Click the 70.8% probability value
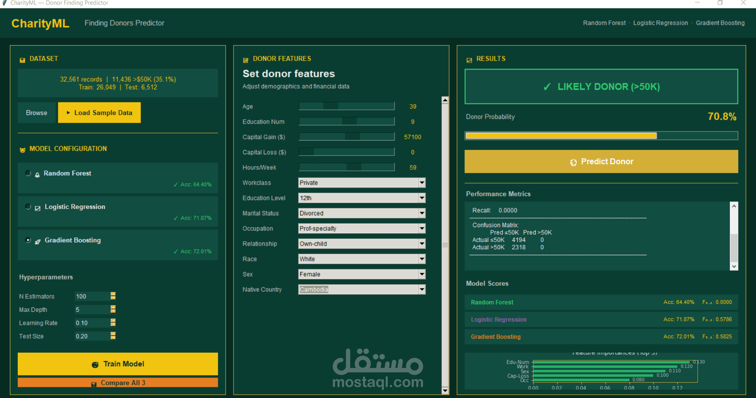Viewport: 756px width, 398px height. 722,117
